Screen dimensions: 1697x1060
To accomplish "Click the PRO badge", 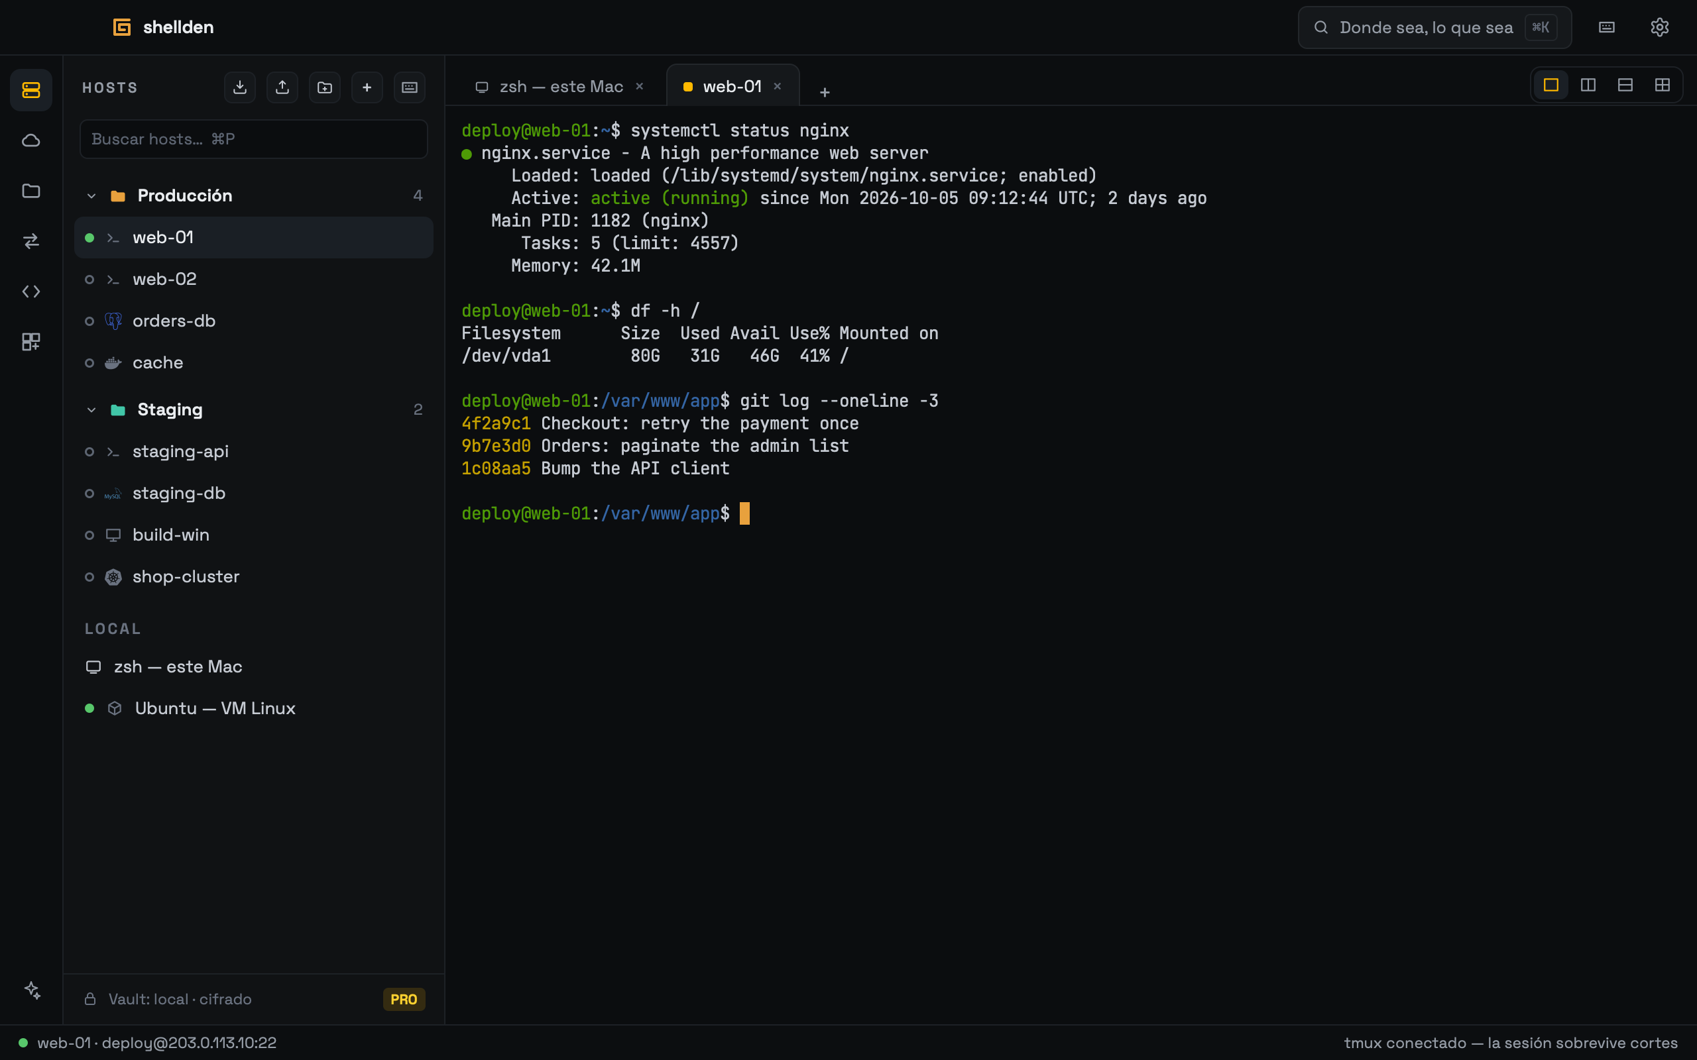I will pyautogui.click(x=404, y=999).
